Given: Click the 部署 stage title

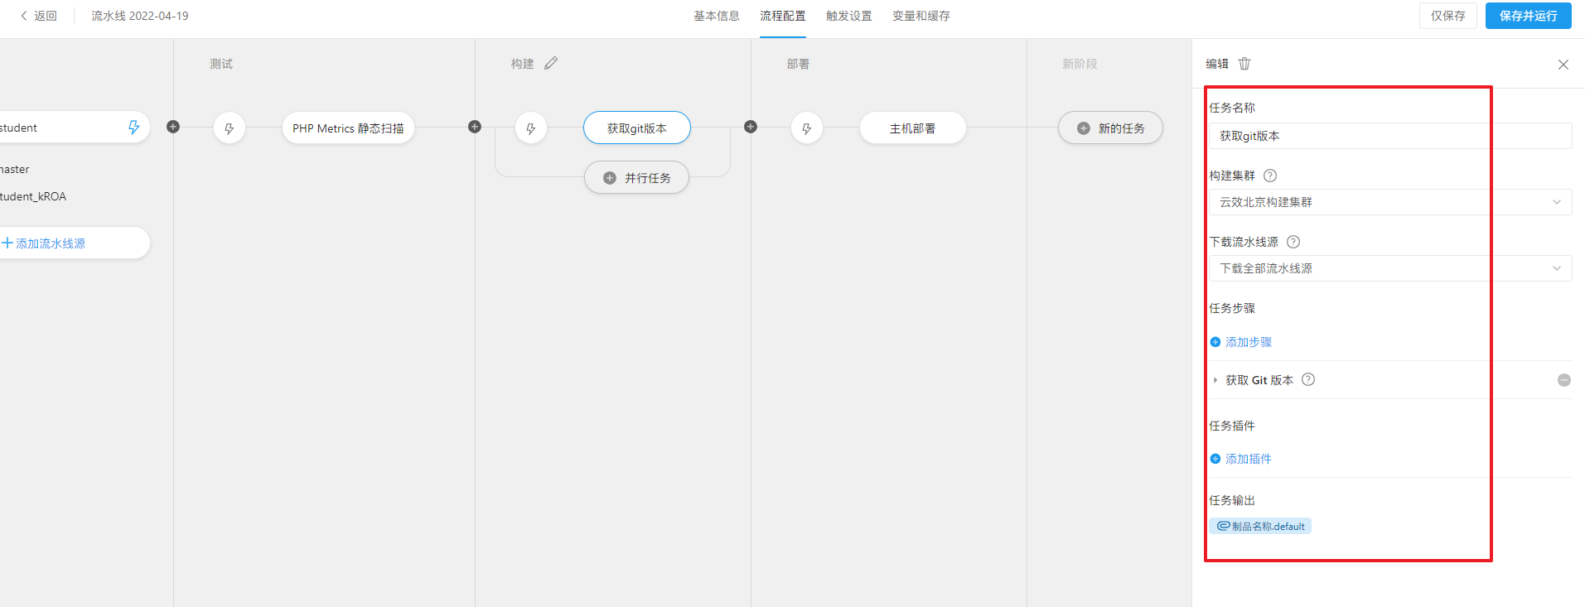Looking at the screenshot, I should (x=798, y=64).
